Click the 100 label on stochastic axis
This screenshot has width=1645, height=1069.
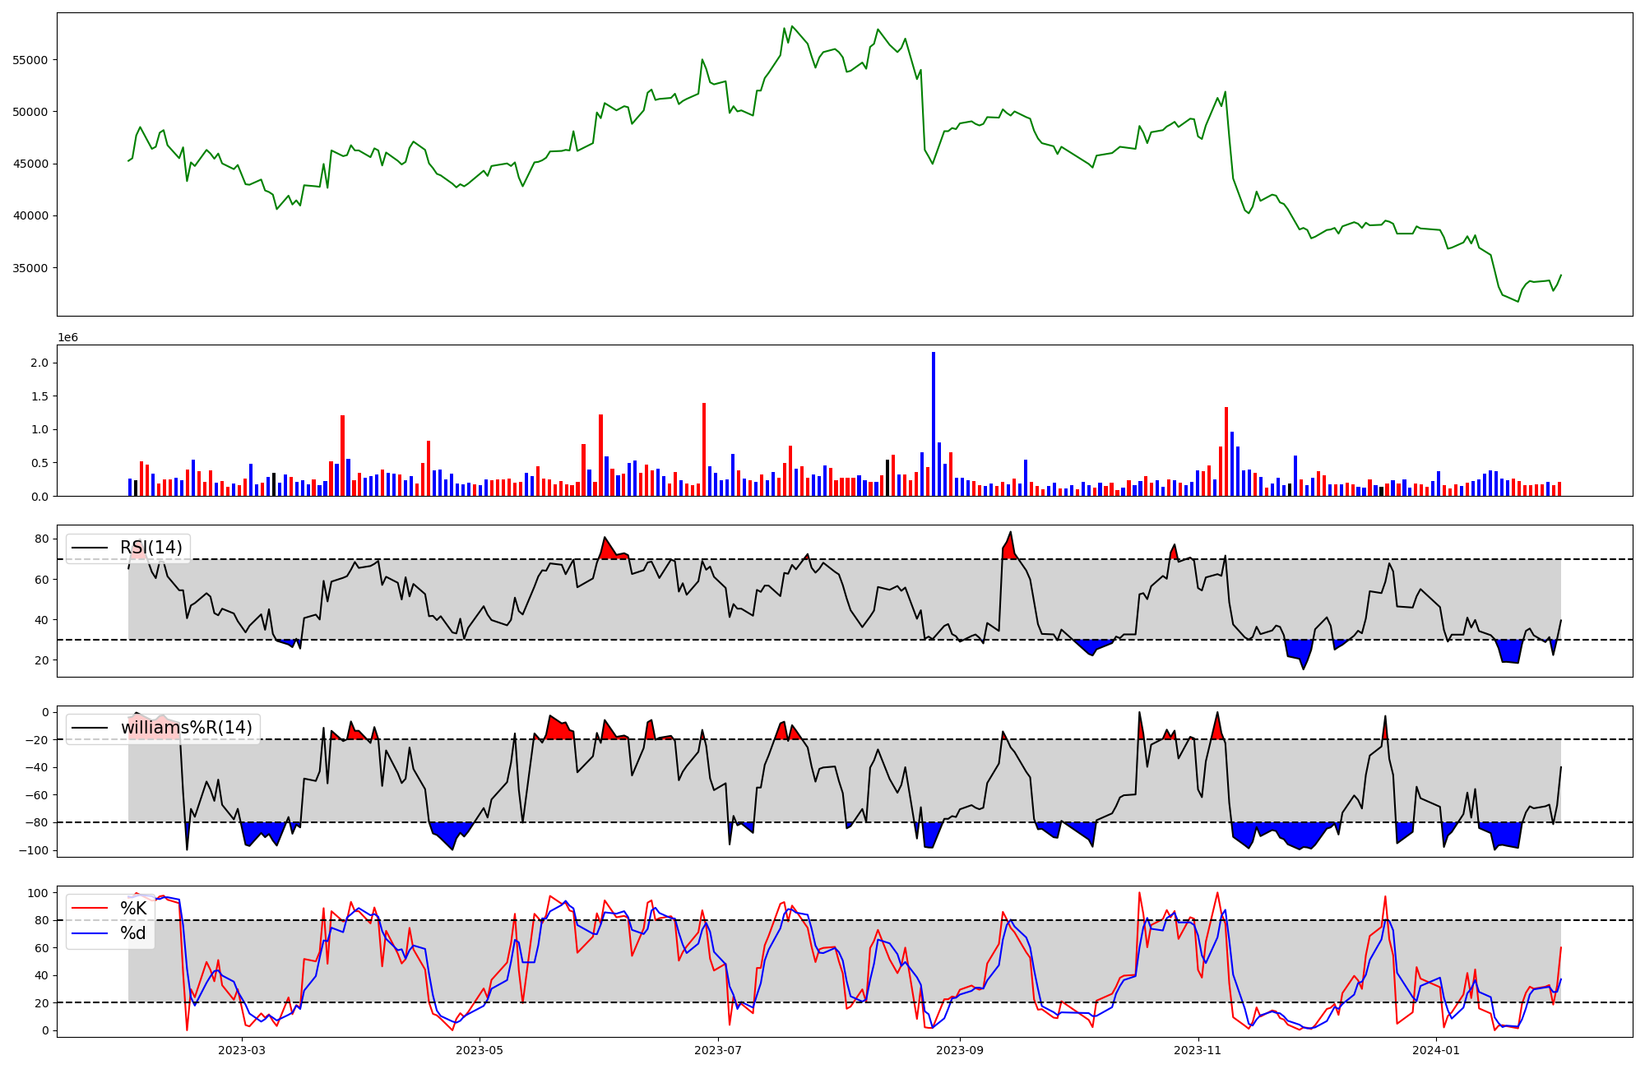tap(39, 893)
